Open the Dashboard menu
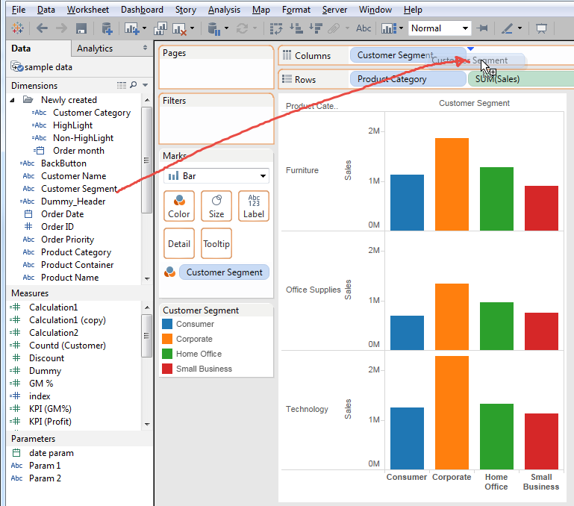Image resolution: width=574 pixels, height=506 pixels. (x=142, y=10)
